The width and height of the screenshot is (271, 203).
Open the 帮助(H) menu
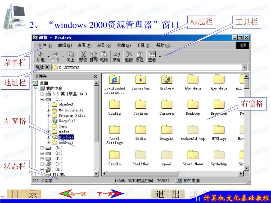(x=163, y=45)
